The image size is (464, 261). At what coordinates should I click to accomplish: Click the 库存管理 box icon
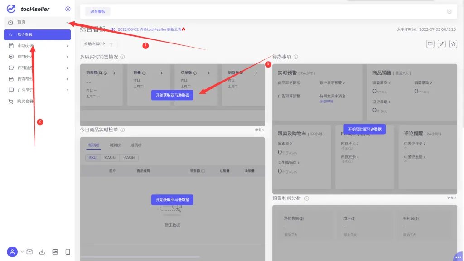(11, 79)
